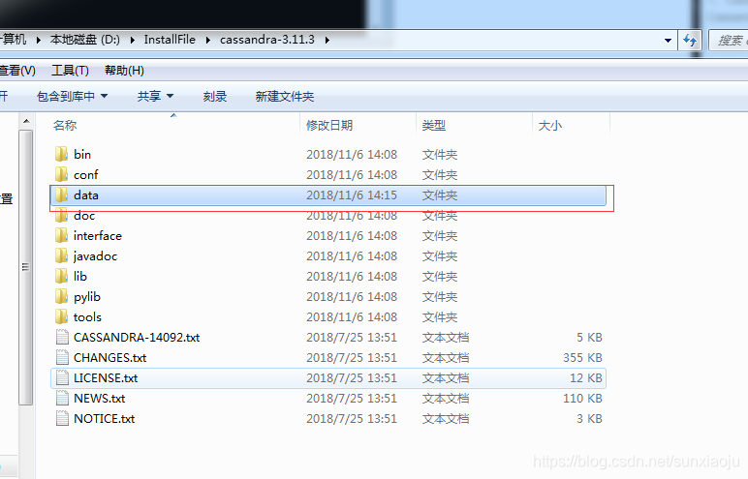Click the 110 KB size value

tap(582, 399)
